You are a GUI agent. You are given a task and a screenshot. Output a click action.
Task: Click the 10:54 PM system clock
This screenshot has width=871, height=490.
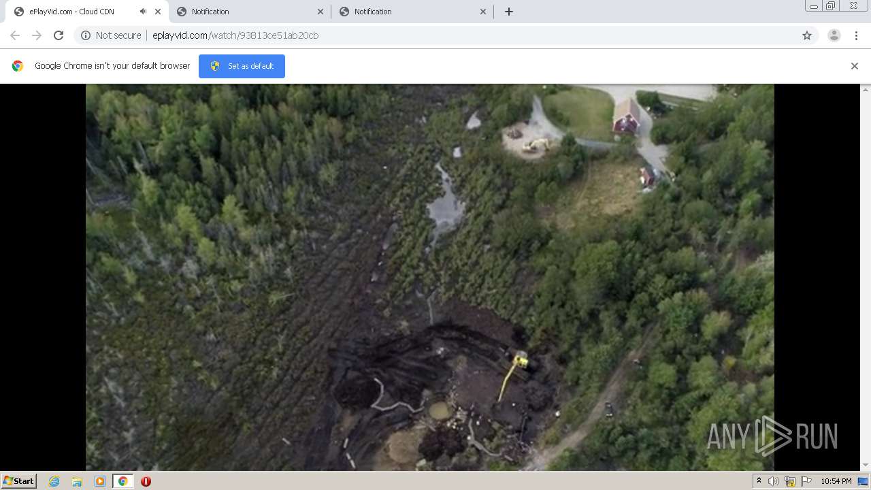pos(836,481)
